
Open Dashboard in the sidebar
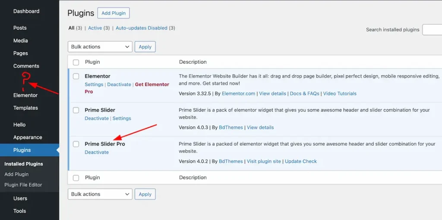[x=26, y=11]
